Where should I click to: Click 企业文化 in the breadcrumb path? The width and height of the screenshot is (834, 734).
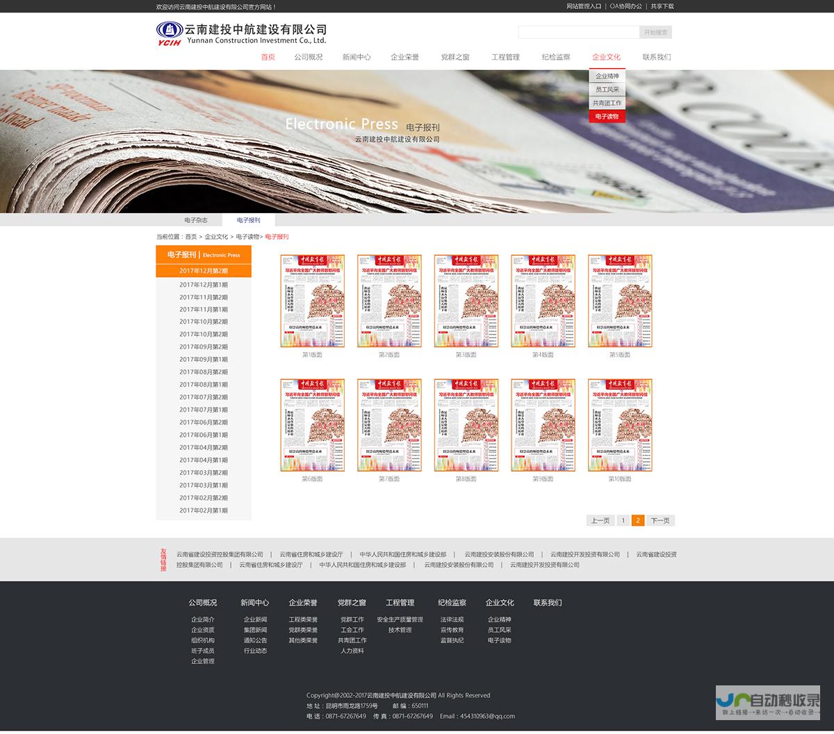(216, 237)
